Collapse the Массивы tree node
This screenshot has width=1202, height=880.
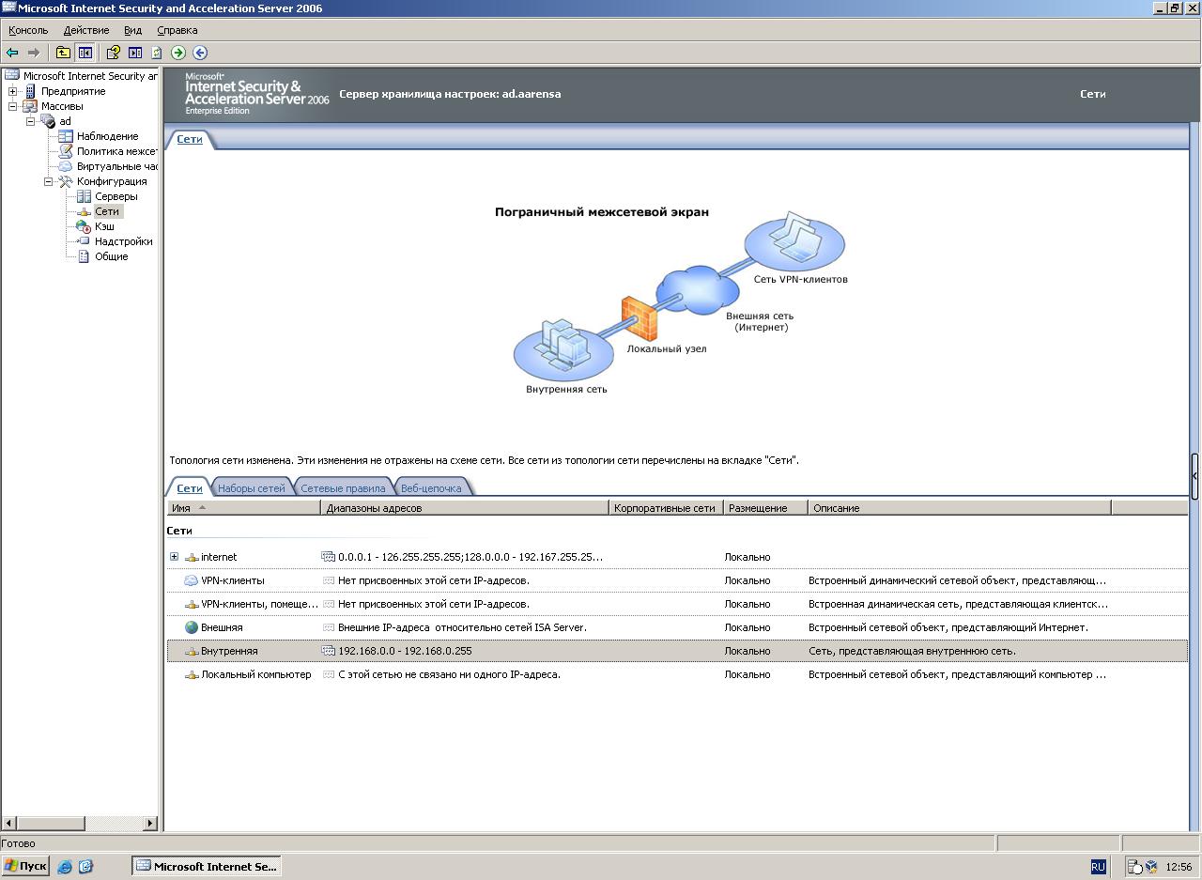point(13,106)
